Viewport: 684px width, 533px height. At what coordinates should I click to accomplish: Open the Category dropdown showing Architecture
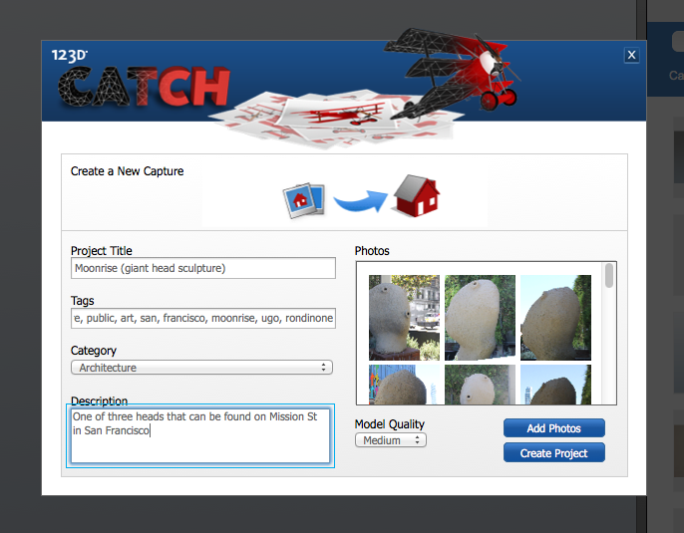pyautogui.click(x=201, y=368)
